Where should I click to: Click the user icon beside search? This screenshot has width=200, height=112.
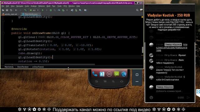(141, 10)
